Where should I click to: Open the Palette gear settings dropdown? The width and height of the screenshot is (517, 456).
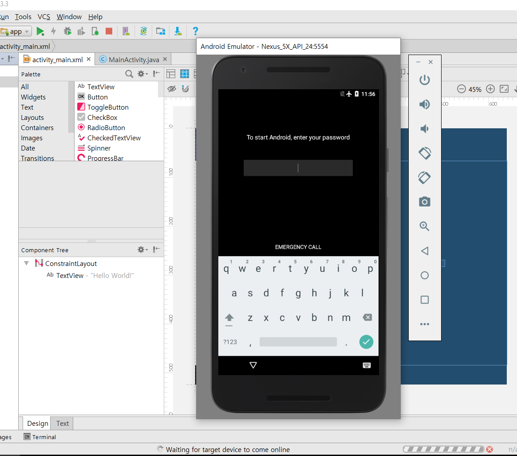tap(142, 74)
